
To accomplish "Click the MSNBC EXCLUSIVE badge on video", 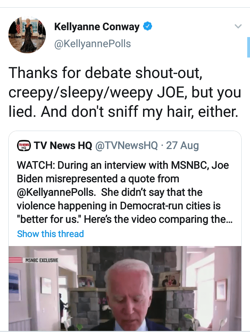I will coord(37,260).
